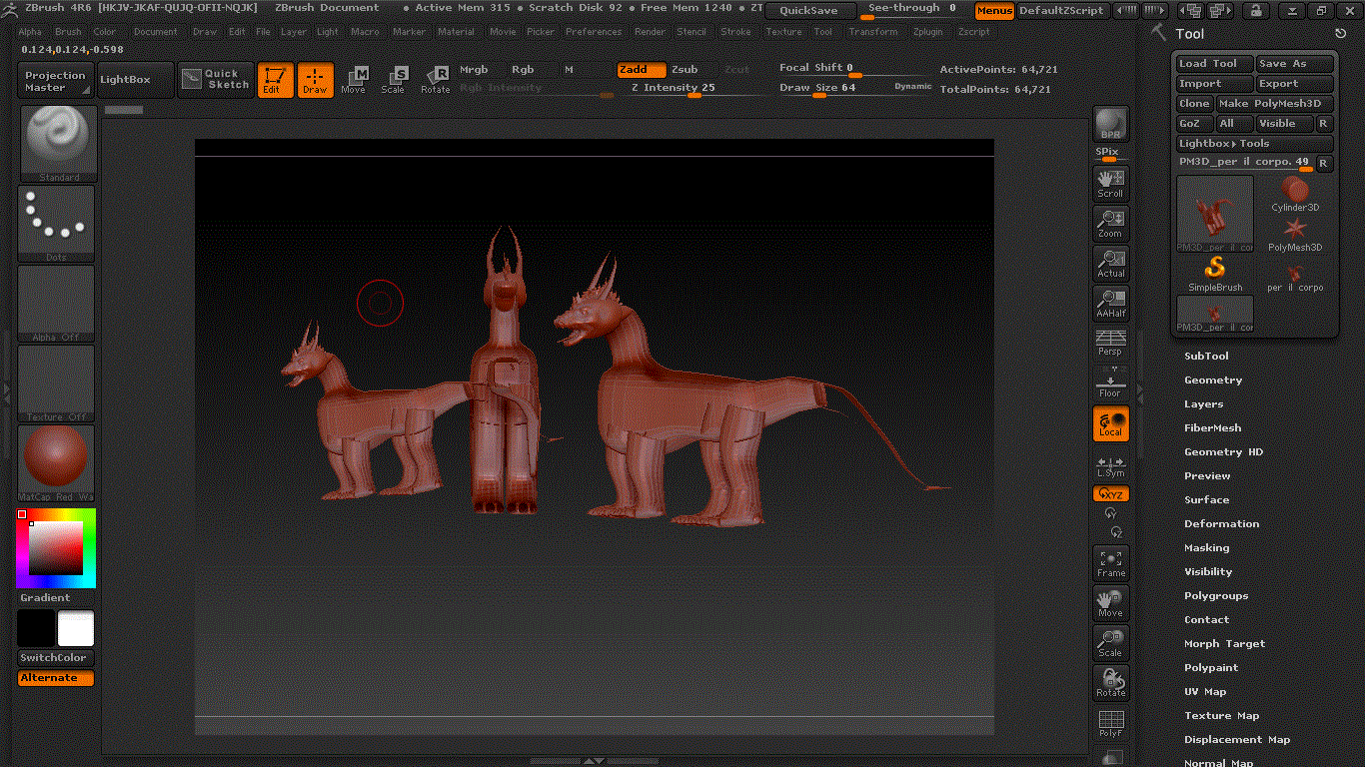Open the Alpha Off selector

coord(57,304)
